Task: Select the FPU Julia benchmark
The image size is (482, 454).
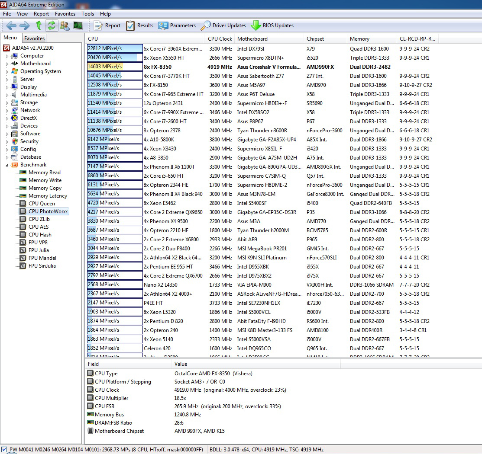Action: [34, 250]
